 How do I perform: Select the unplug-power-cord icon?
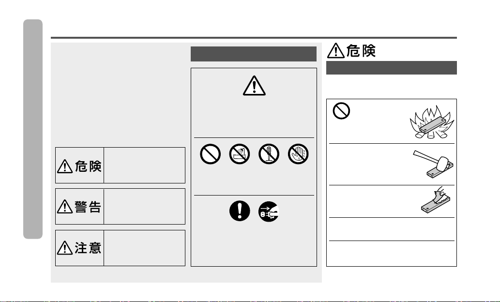click(x=269, y=211)
